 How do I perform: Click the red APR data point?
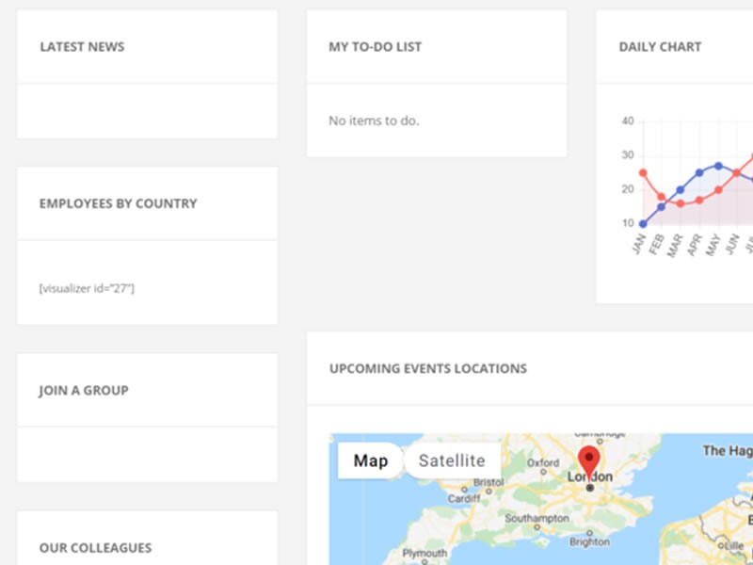click(699, 201)
